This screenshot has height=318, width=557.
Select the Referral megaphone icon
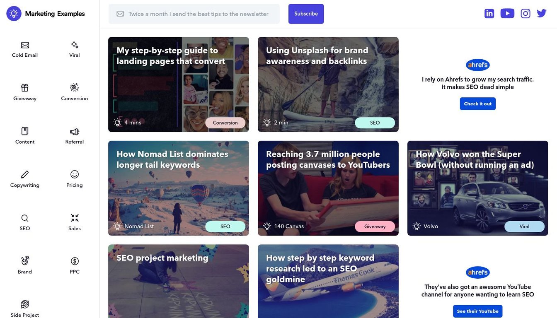(x=75, y=132)
